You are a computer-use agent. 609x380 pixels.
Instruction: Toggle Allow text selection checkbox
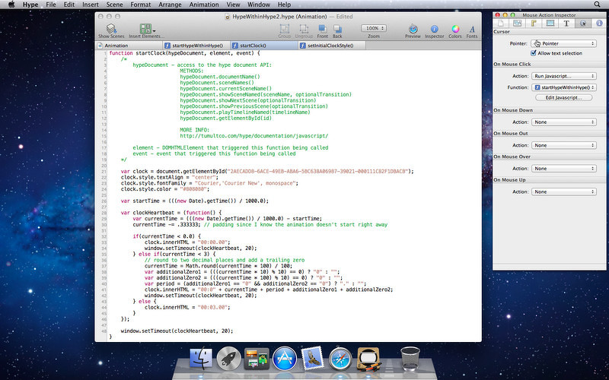(534, 53)
